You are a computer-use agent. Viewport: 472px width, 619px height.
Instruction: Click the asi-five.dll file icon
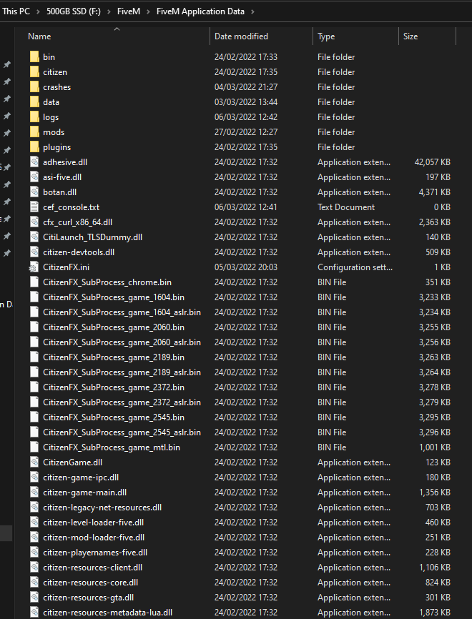(x=34, y=177)
